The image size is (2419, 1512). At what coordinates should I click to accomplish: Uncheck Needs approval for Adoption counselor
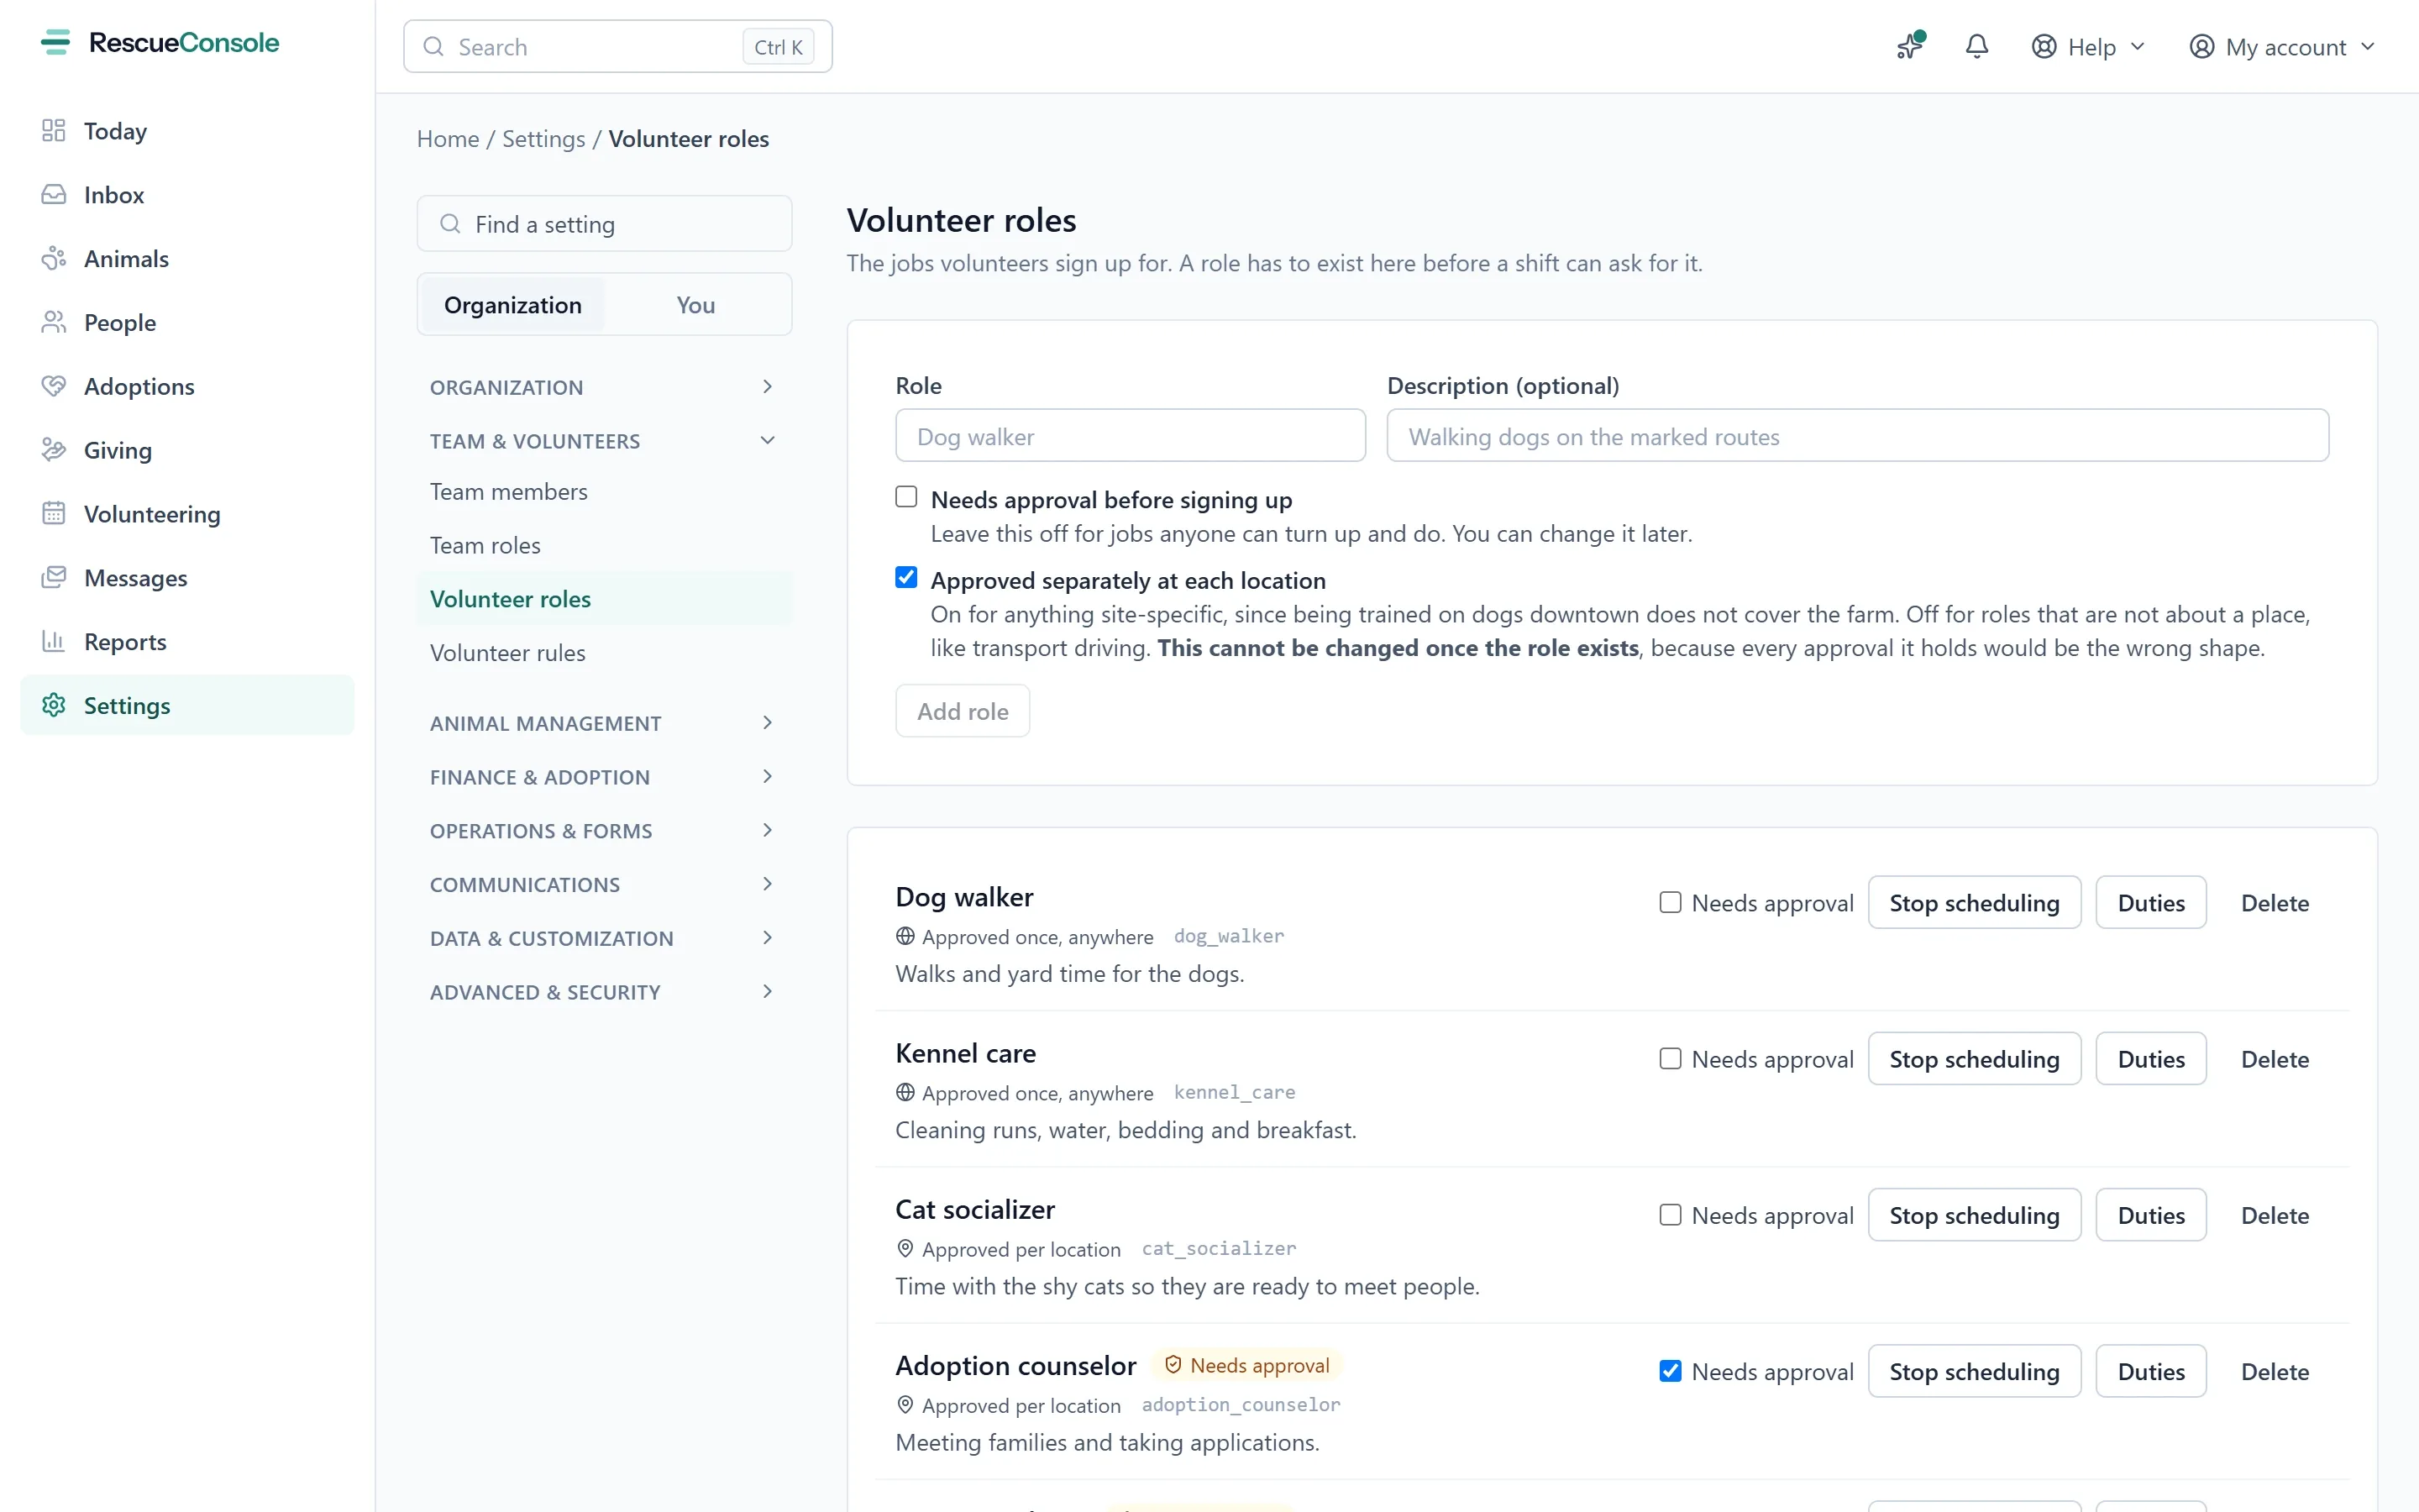pos(1671,1370)
